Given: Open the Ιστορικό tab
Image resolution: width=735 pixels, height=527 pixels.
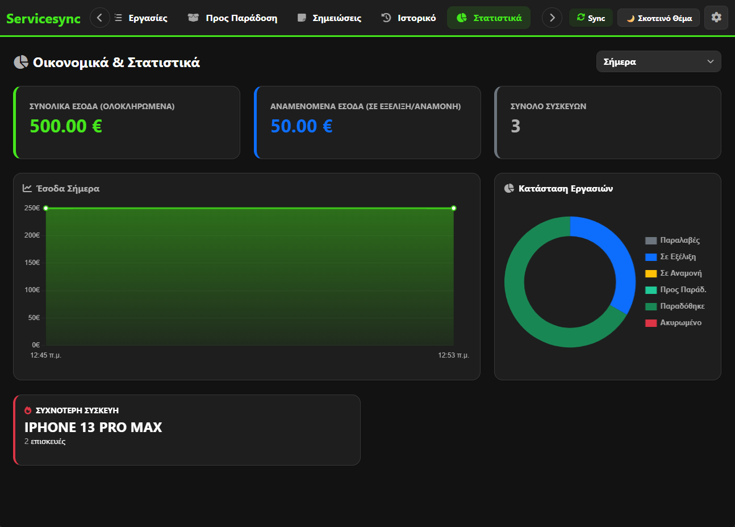Looking at the screenshot, I should coord(408,18).
